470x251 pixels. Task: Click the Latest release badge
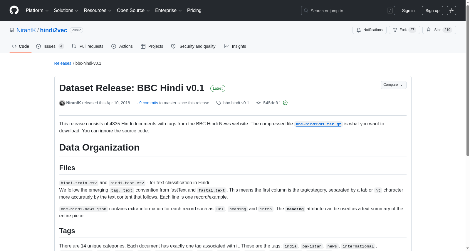[218, 88]
